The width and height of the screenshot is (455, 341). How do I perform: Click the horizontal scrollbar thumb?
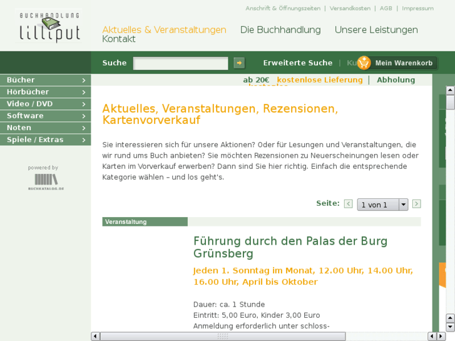click(x=223, y=337)
